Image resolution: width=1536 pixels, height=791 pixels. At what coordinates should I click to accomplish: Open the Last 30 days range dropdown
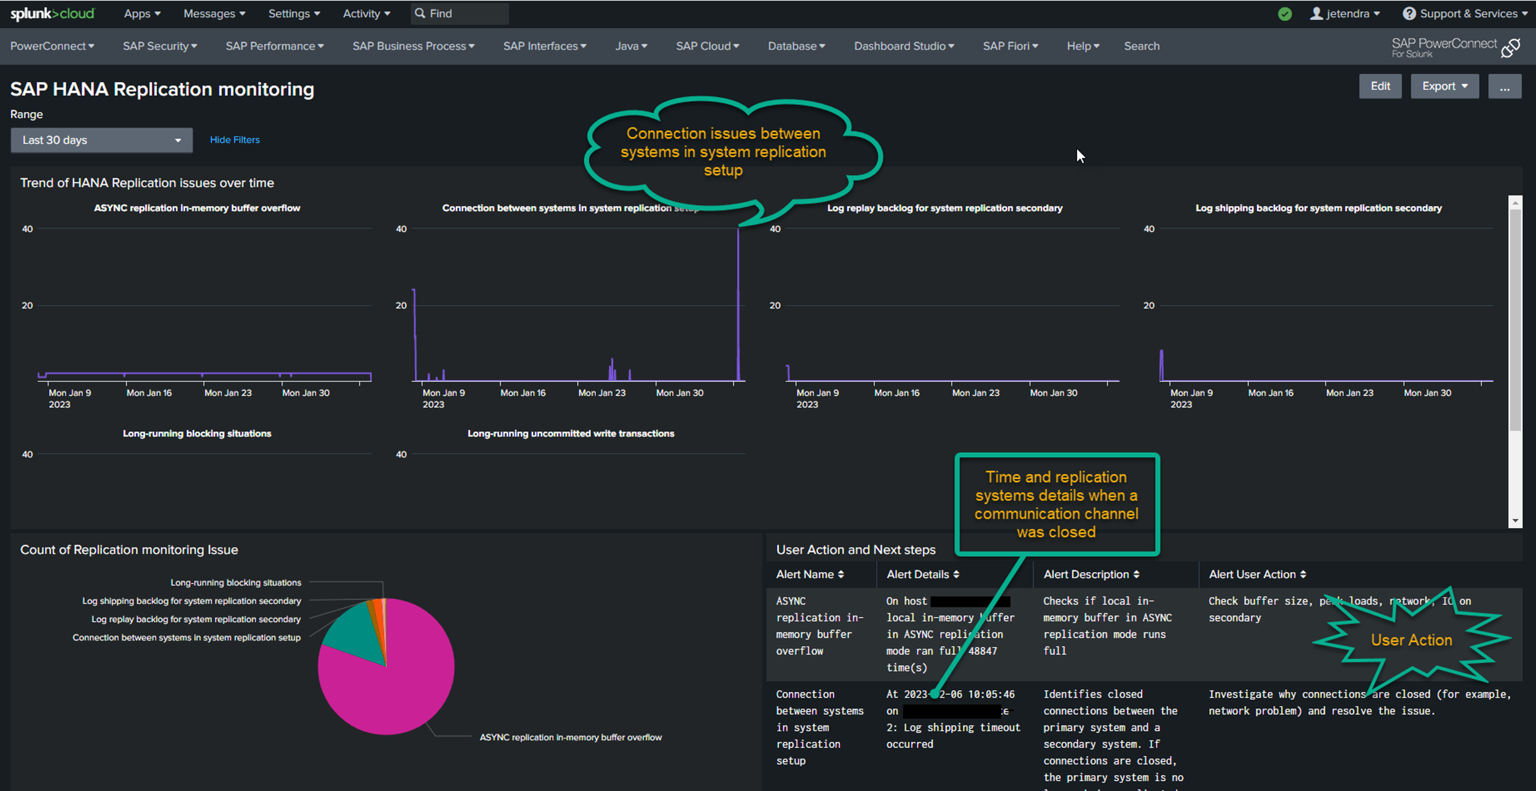click(x=101, y=140)
